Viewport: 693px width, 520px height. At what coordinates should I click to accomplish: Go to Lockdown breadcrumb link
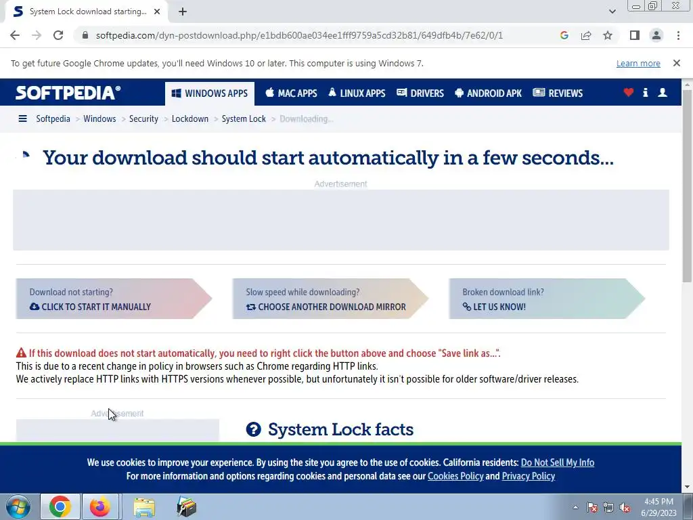point(190,118)
